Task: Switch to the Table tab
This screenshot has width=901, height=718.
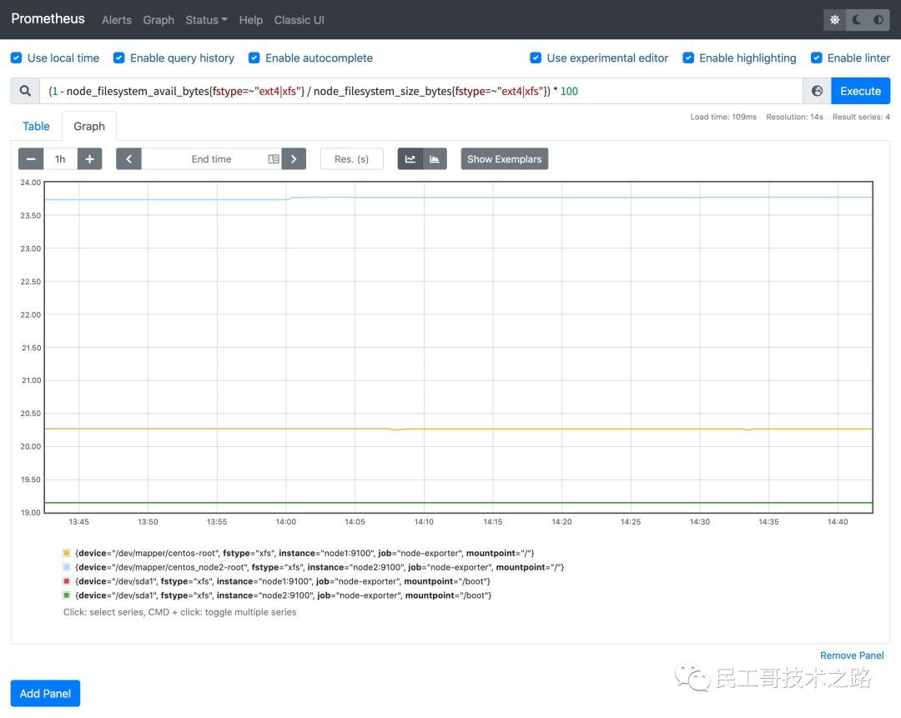Action: [x=36, y=127]
